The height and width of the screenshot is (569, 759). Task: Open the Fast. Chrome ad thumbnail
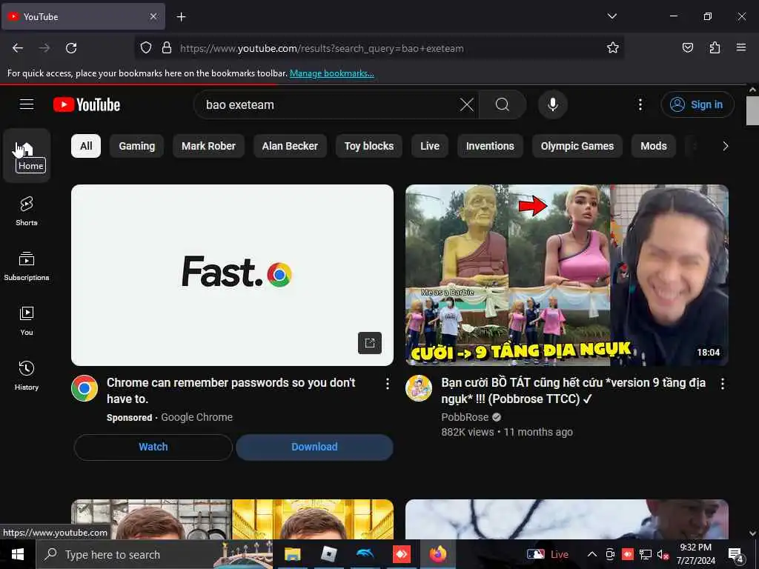(x=232, y=275)
